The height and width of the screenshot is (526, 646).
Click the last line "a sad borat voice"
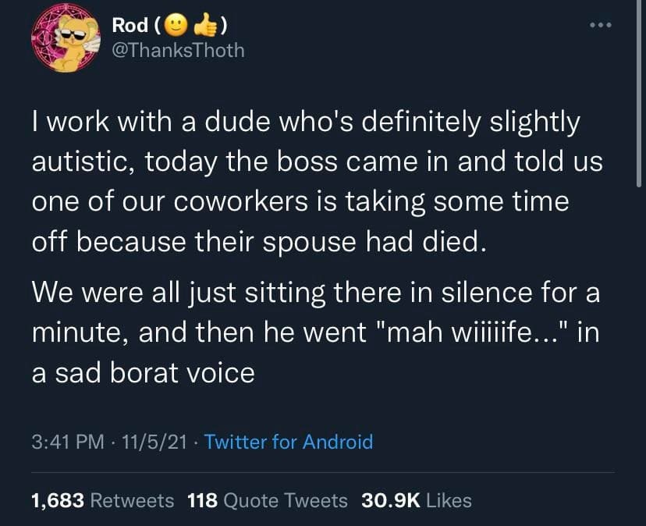(143, 373)
